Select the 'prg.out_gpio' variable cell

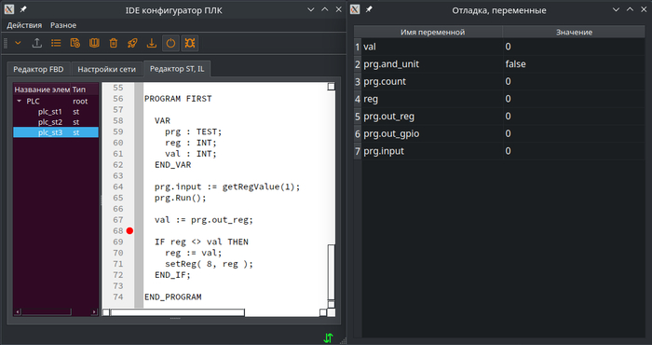[432, 133]
